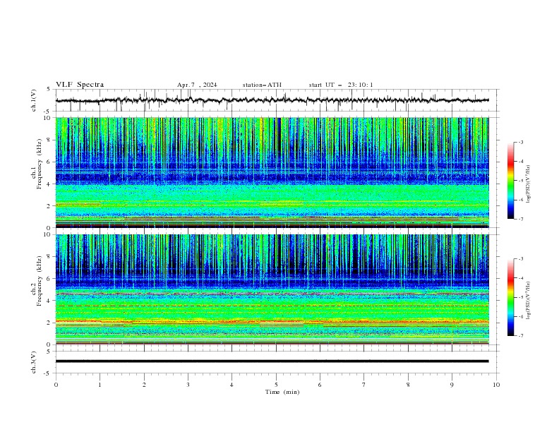The height and width of the screenshot is (432, 559).
Task: Click the 'station=ATH' label
Action: pos(262,85)
